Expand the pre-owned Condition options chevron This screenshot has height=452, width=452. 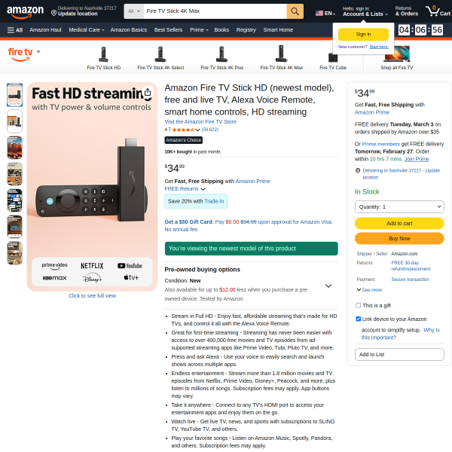click(328, 286)
